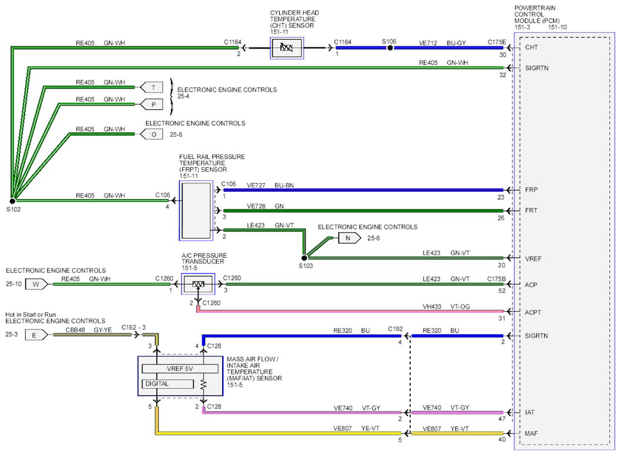
Task: Select the CHT pin label on the PCM
Action: pos(532,48)
